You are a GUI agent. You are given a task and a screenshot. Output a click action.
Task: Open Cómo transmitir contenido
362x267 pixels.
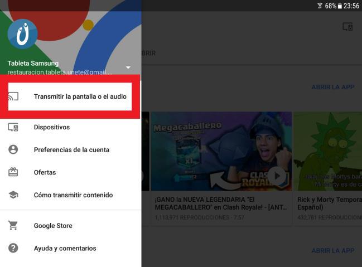tap(71, 195)
